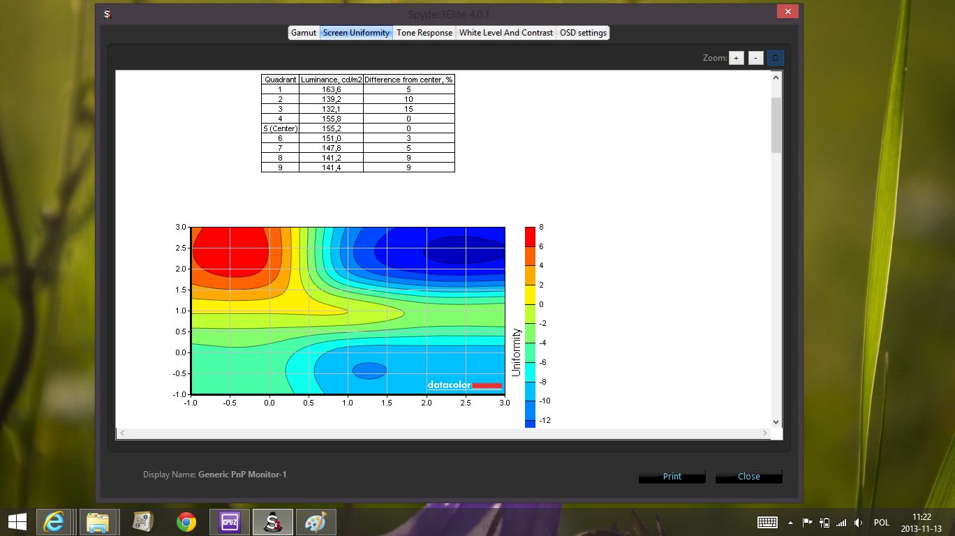The height and width of the screenshot is (536, 955).
Task: Open the OSD settings tab
Action: tap(583, 33)
